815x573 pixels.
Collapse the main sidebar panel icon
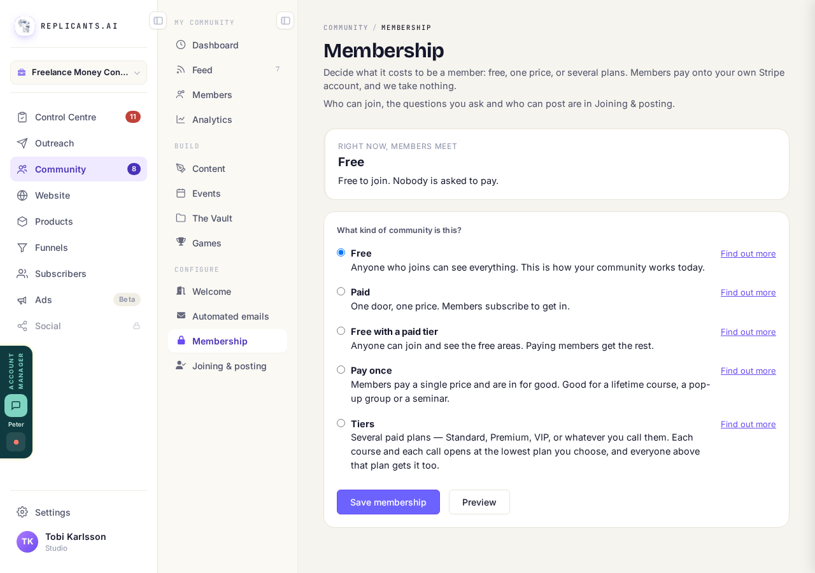click(158, 20)
